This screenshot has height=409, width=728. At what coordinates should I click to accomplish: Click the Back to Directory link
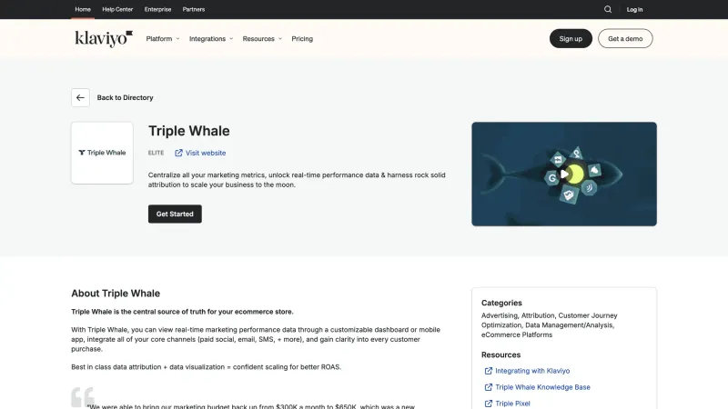125,98
